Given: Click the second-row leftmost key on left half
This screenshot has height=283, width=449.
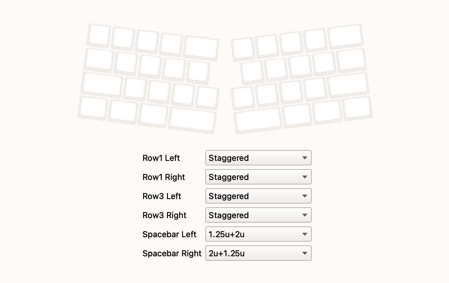Looking at the screenshot, I should [99, 59].
